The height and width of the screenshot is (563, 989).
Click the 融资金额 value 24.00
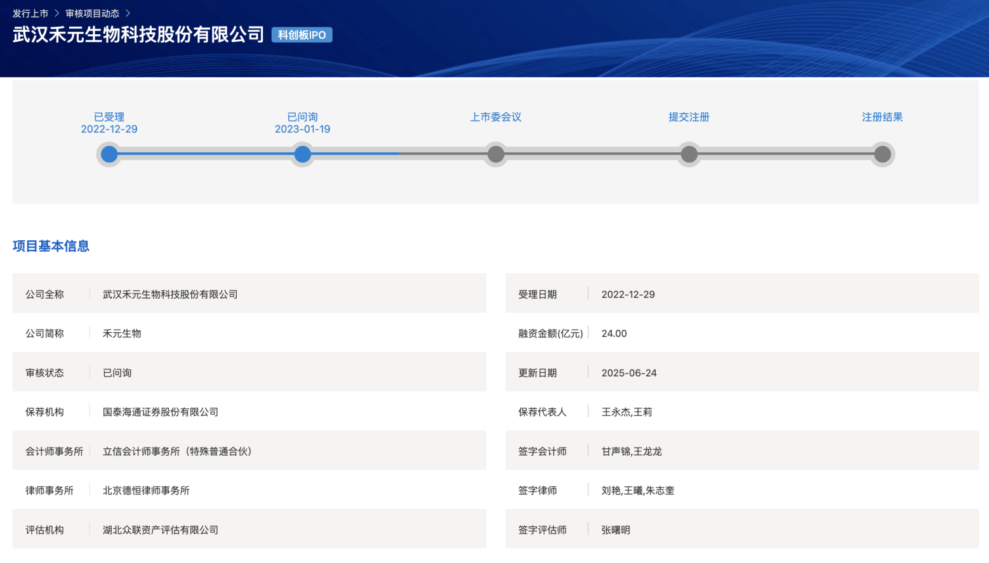pos(614,333)
